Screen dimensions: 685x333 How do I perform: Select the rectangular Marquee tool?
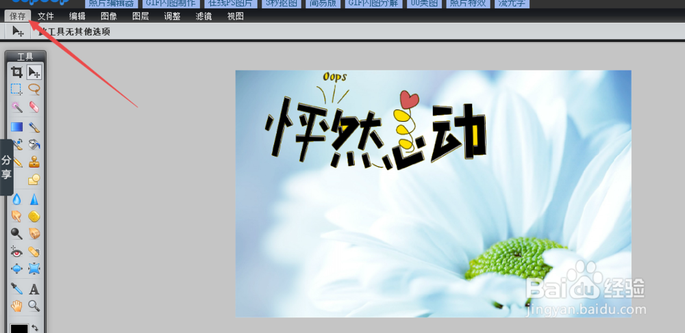[16, 90]
